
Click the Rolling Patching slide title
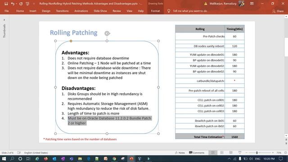(74, 32)
